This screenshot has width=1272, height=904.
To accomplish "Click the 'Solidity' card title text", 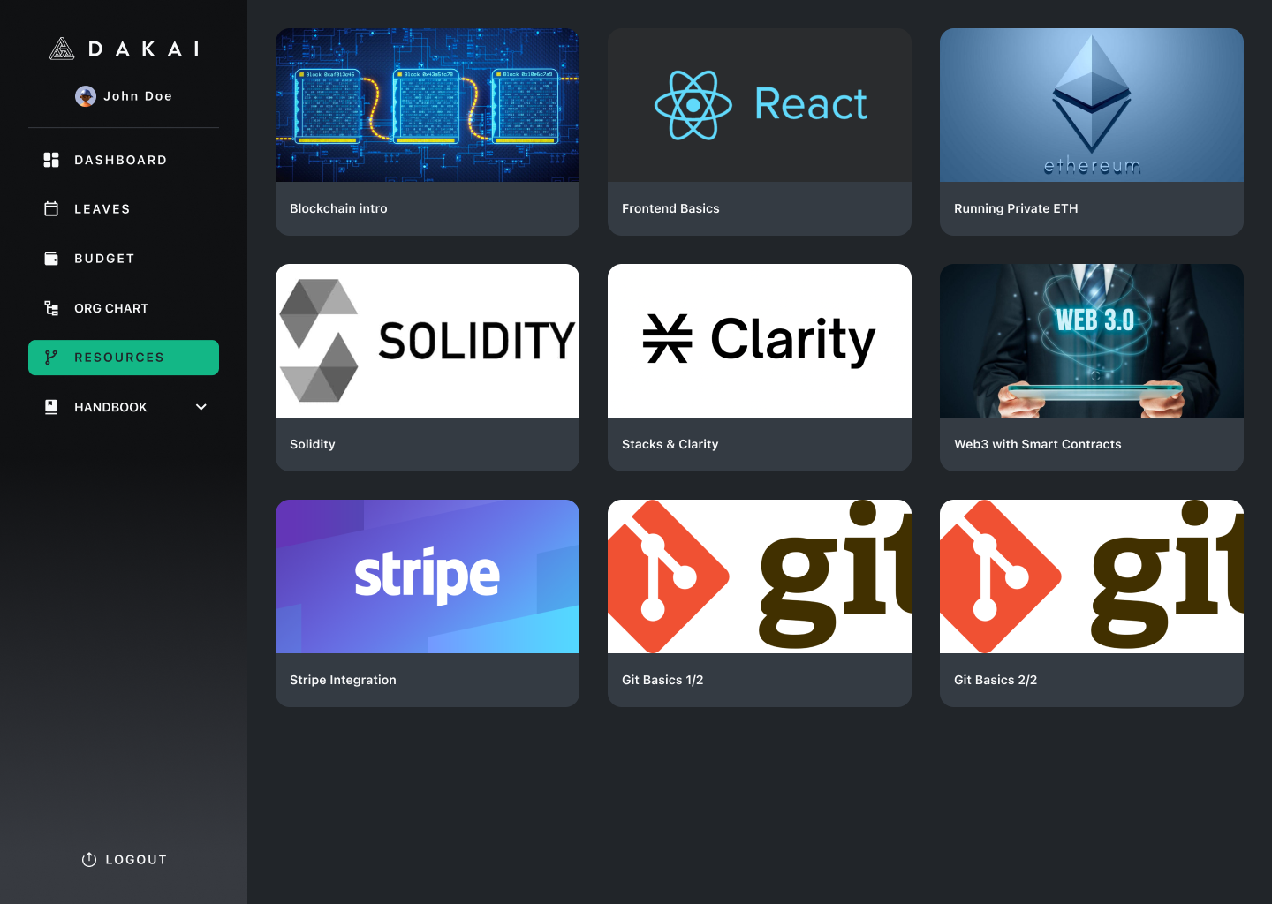I will click(313, 444).
